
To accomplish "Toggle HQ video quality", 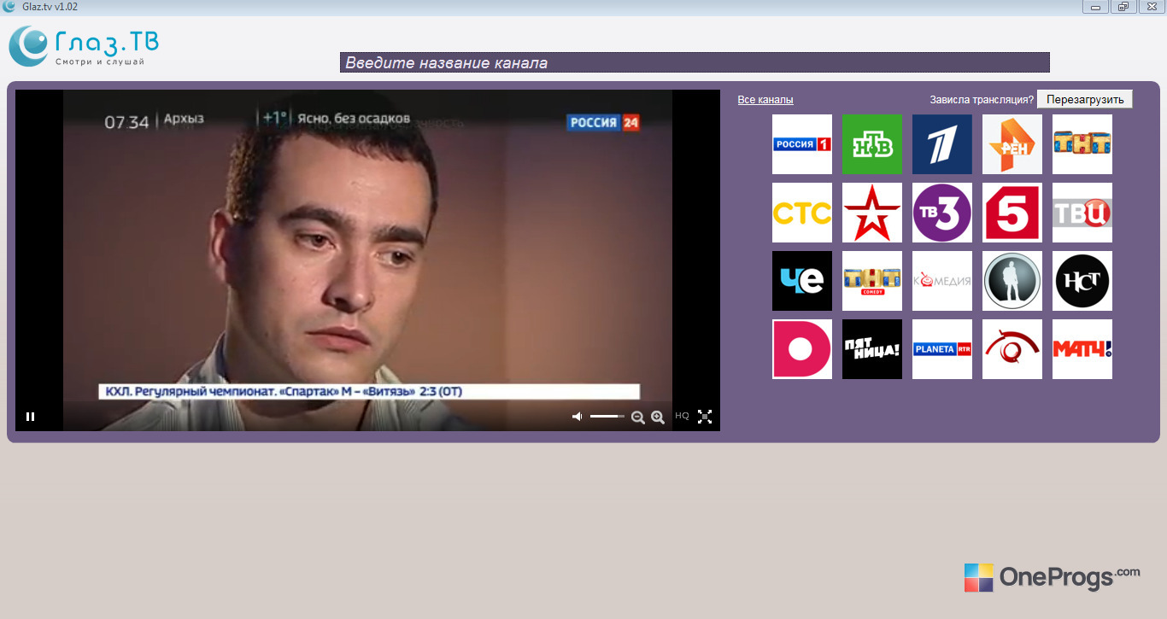I will (x=682, y=416).
